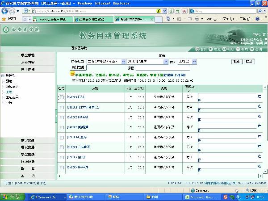
Task: Open the Print options dropdown arrow
Action: [x=202, y=19]
